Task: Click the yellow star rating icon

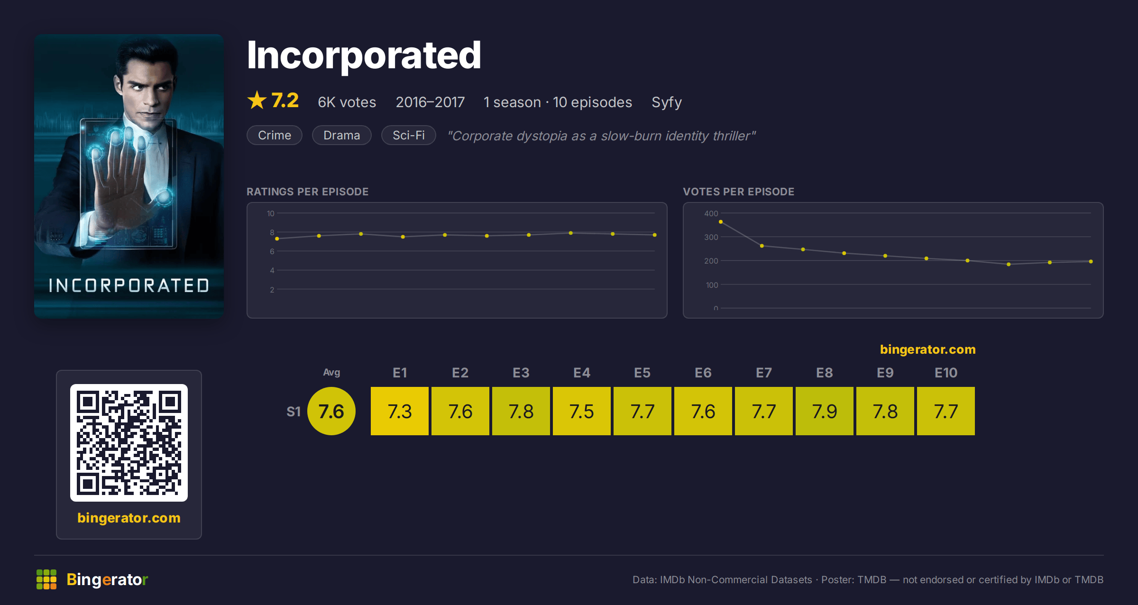Action: click(x=257, y=100)
